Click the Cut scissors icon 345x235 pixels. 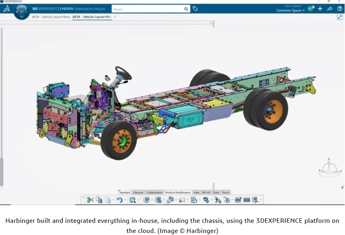tap(90, 200)
